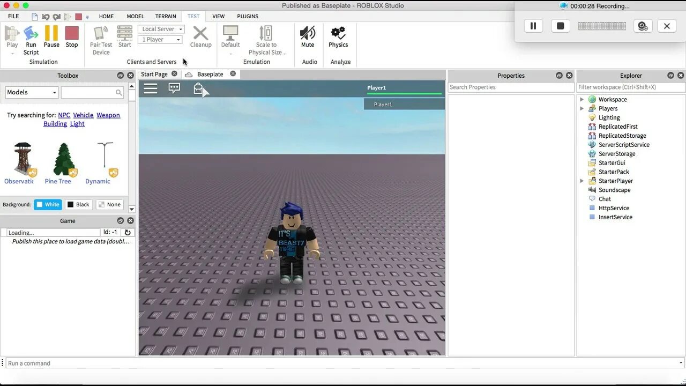Set toolbox background to White
The image size is (686, 386).
[48, 204]
